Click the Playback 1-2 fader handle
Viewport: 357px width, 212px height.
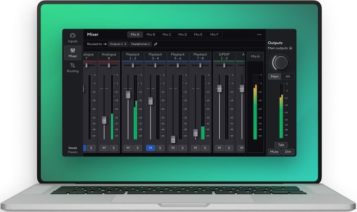coord(127,94)
